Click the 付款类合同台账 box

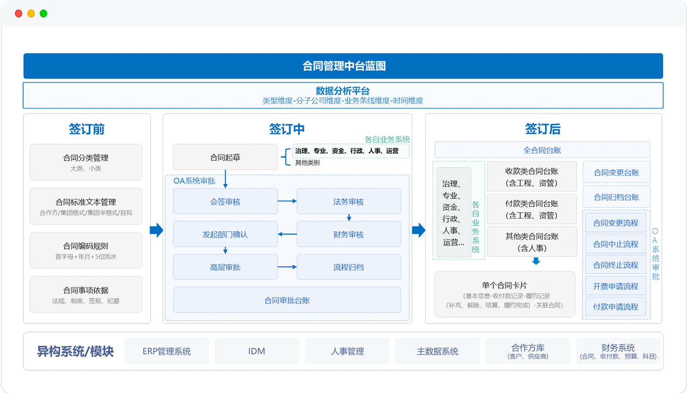532,209
